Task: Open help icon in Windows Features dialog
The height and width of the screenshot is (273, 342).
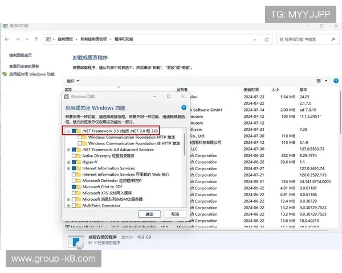Action: [184, 107]
